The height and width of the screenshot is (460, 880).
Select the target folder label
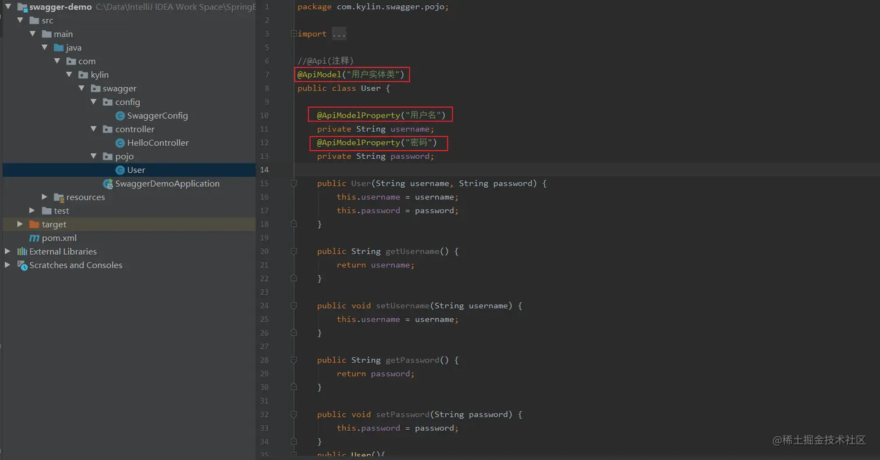tap(54, 224)
